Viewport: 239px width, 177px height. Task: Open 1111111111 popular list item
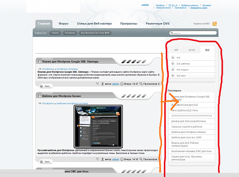pyautogui.click(x=192, y=116)
